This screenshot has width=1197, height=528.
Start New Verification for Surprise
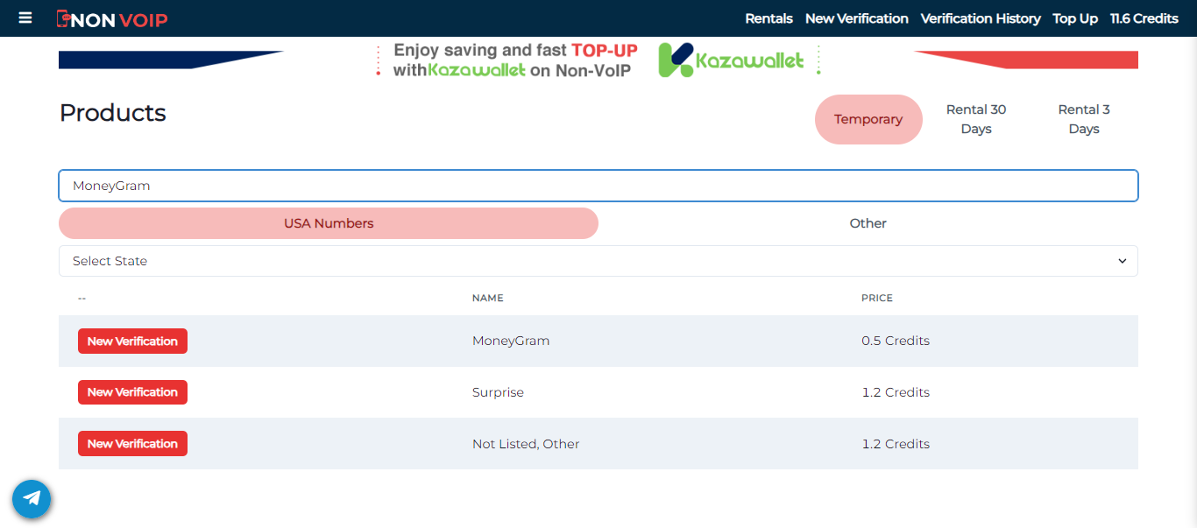coord(132,391)
